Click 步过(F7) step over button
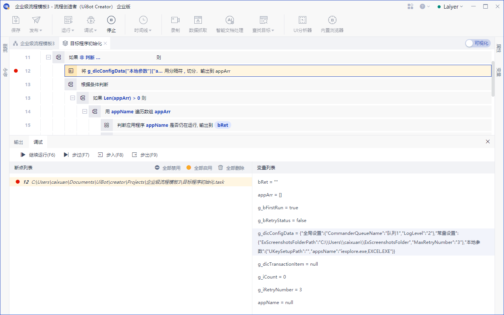 [x=77, y=155]
